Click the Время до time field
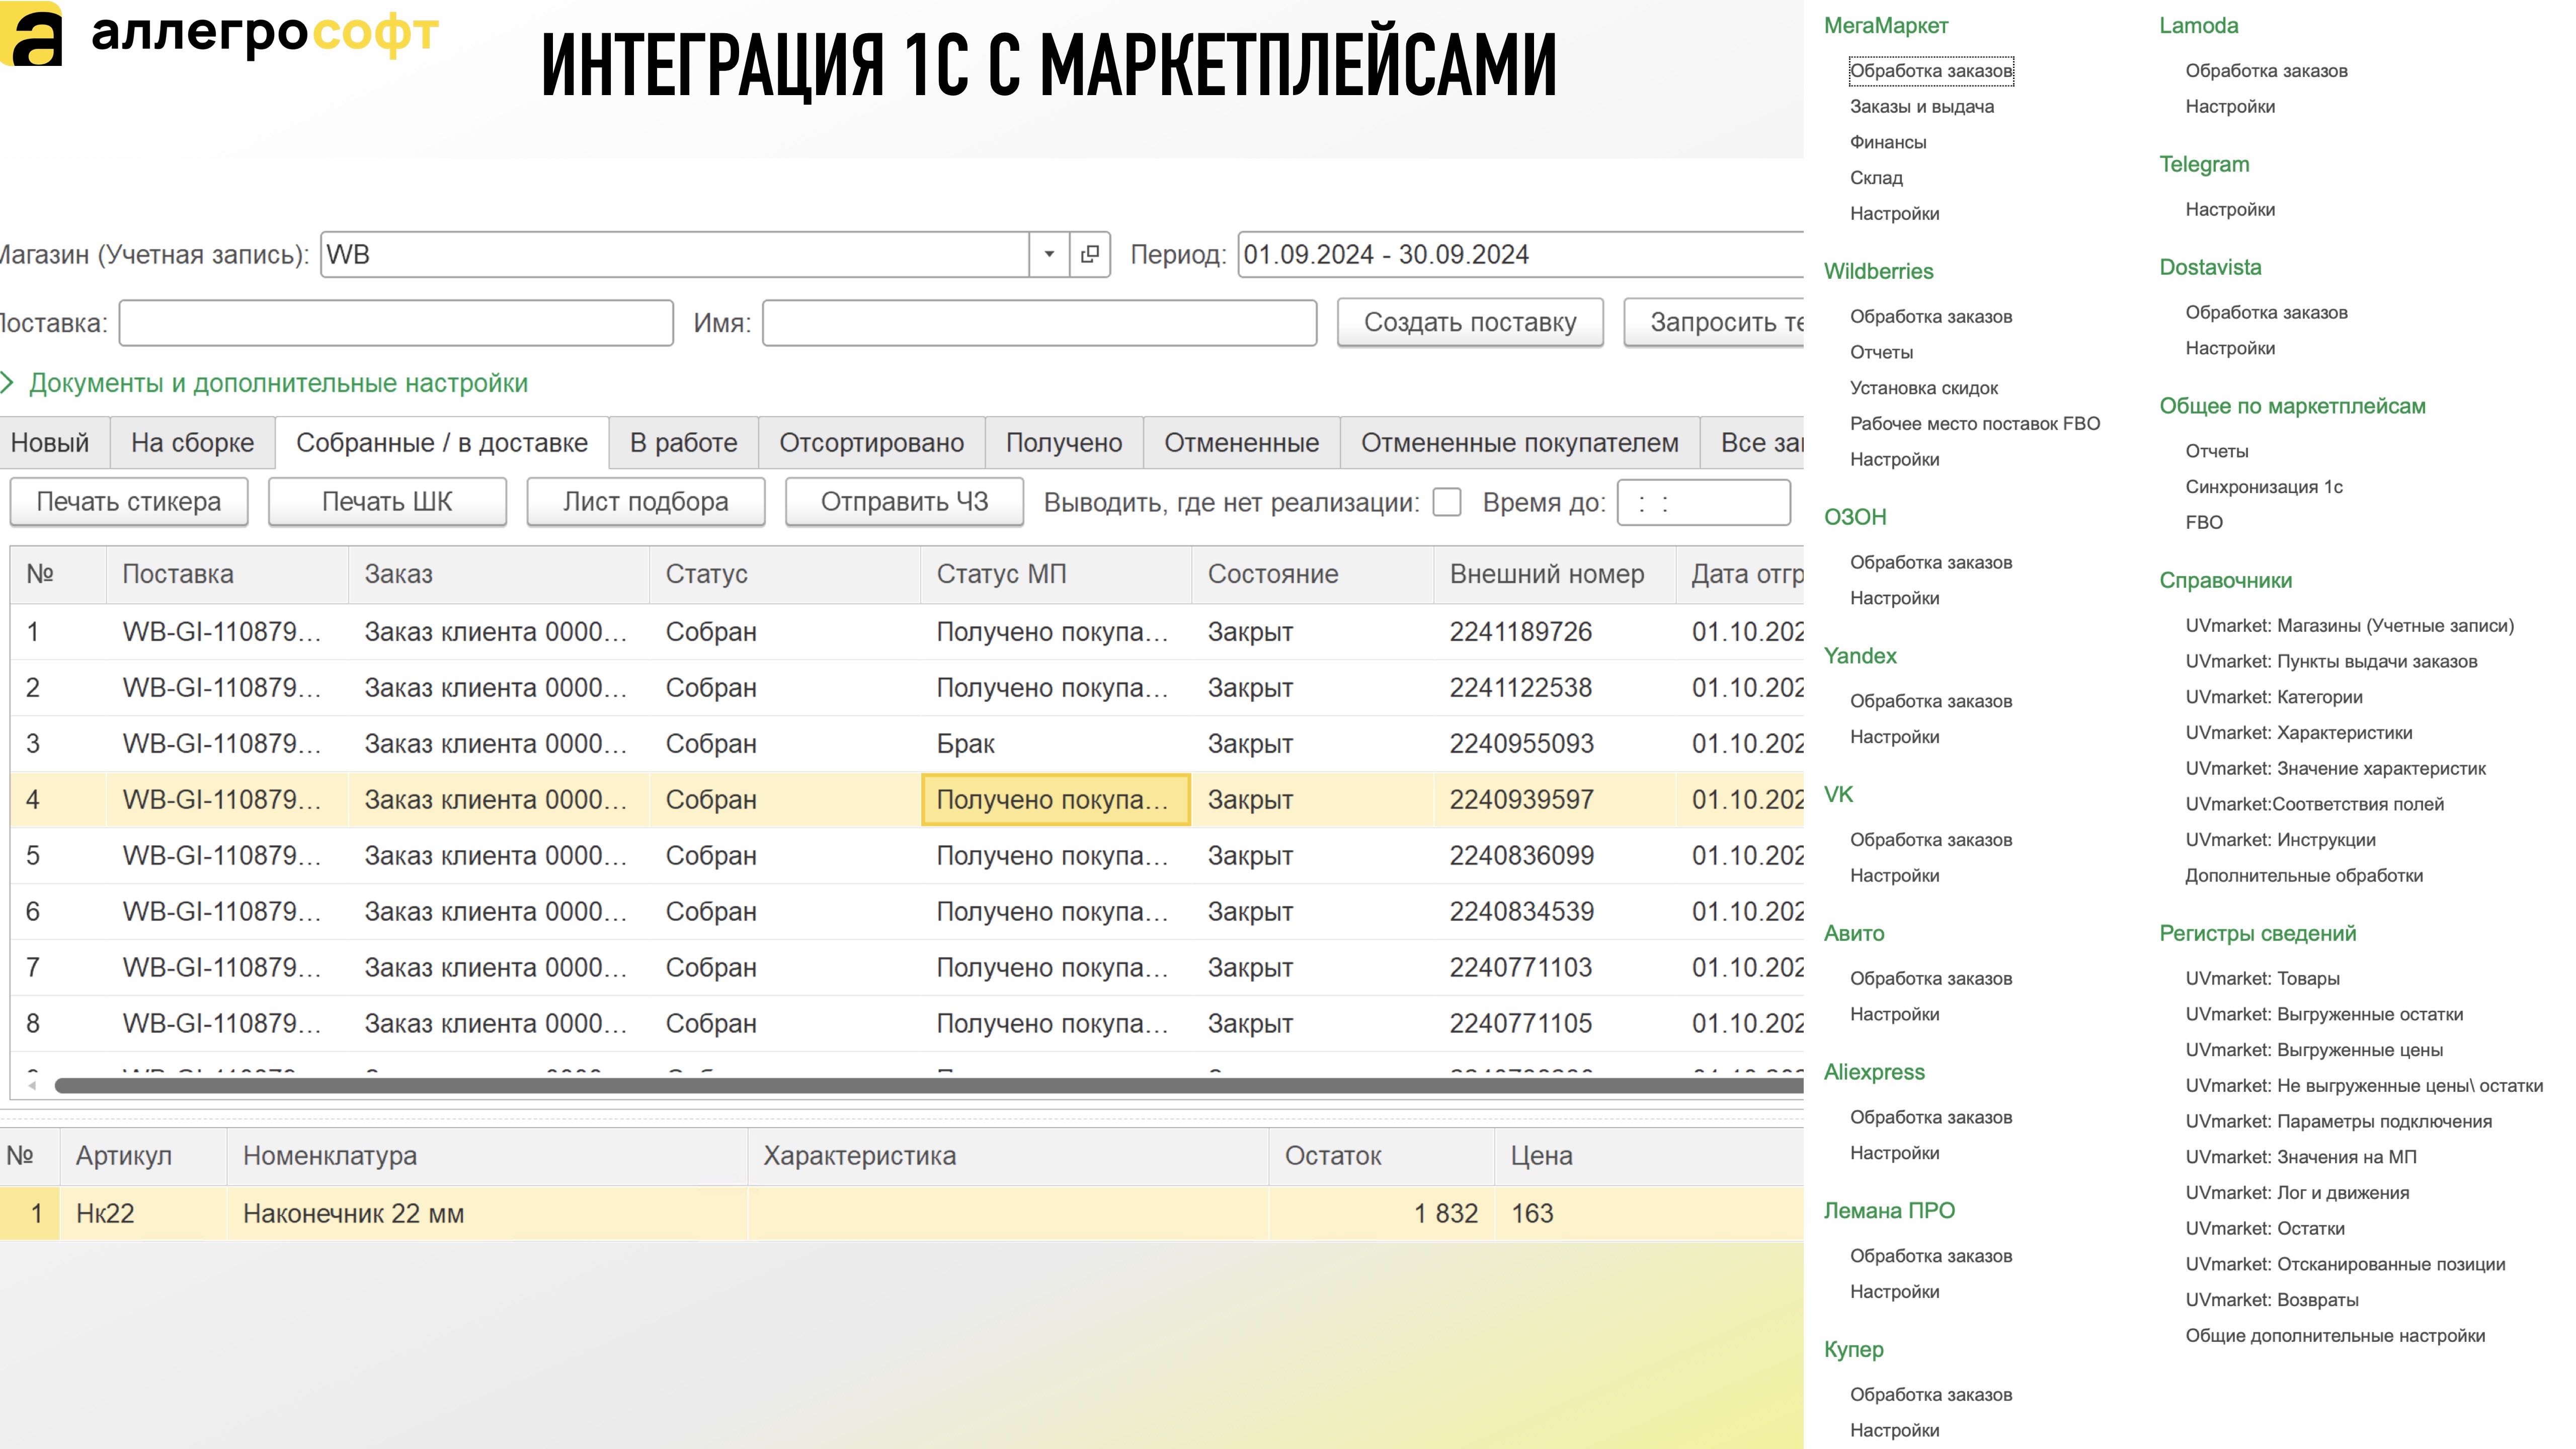2576x1449 pixels. click(x=1703, y=502)
